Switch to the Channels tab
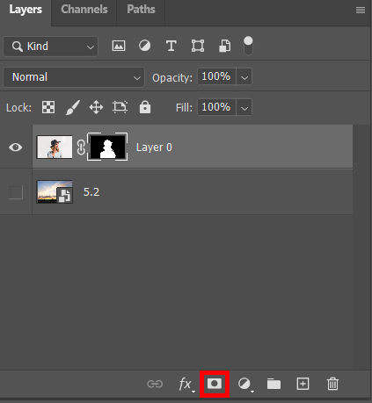This screenshot has height=403, width=372. pyautogui.click(x=84, y=10)
